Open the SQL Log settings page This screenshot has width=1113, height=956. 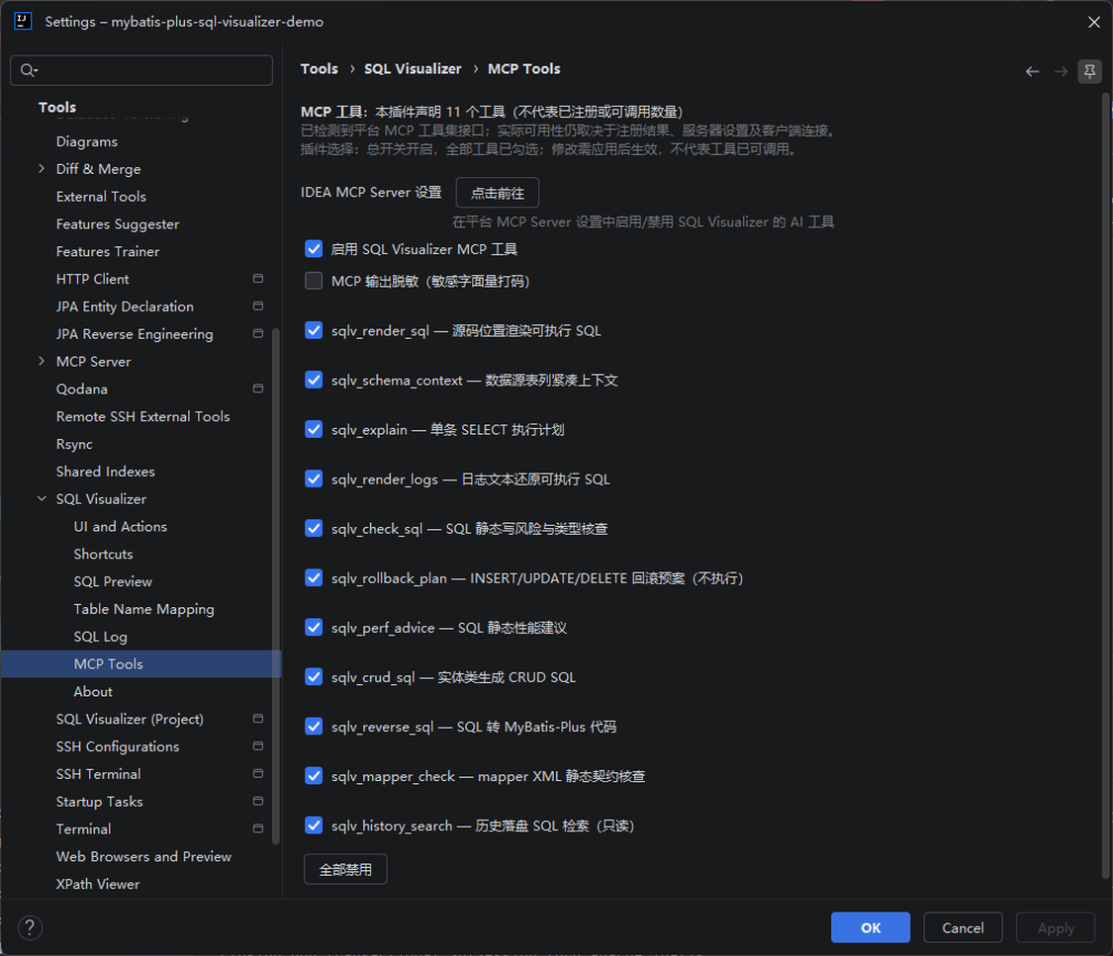pyautogui.click(x=101, y=637)
